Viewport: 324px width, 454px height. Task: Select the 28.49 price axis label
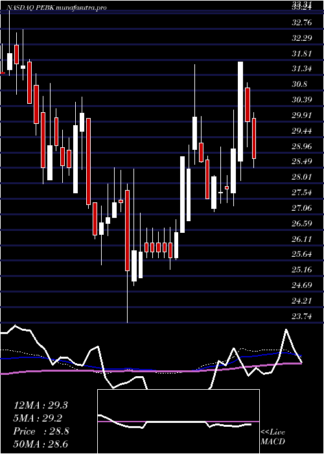point(302,161)
